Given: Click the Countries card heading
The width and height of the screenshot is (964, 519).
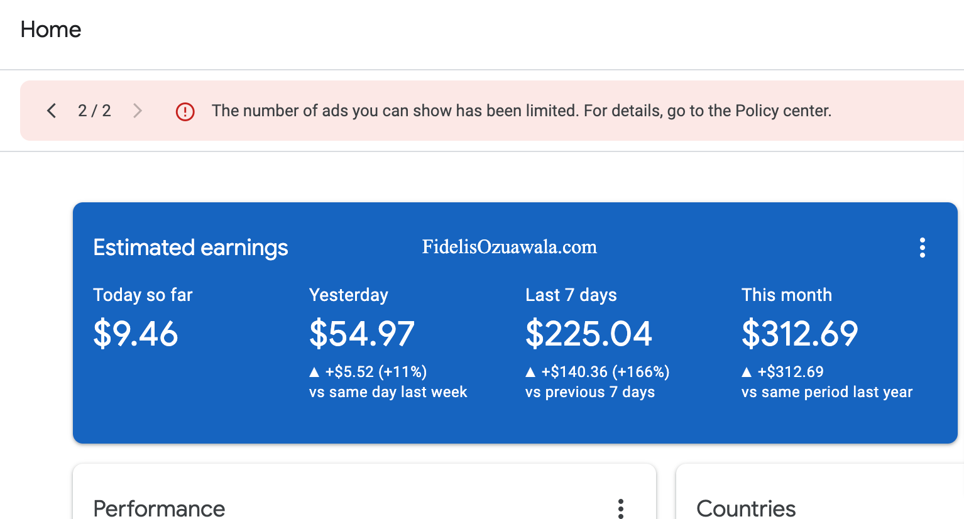Looking at the screenshot, I should pyautogui.click(x=746, y=508).
